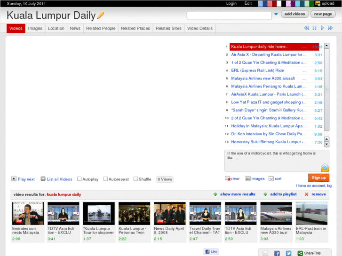Open the Related Places tab
Screen dimensions: 342x256
(135, 28)
